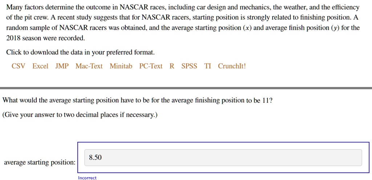Download the dataset for SPSS
Screen dimensions: 372x180
coord(189,66)
